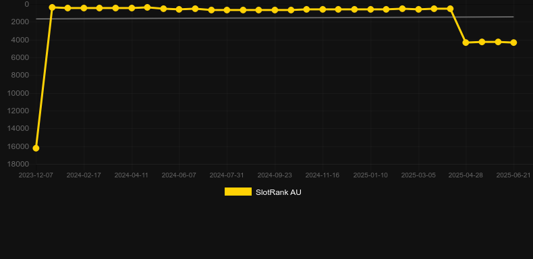Click the data point at 2025-04-28
This screenshot has height=259, width=533.
point(466,42)
